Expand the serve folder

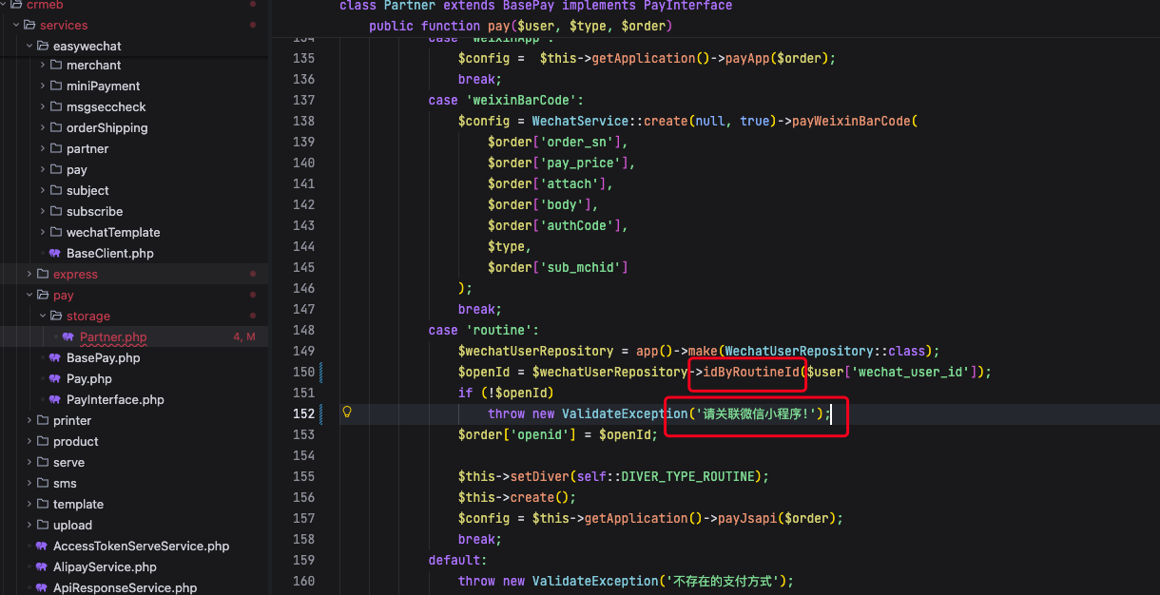30,462
